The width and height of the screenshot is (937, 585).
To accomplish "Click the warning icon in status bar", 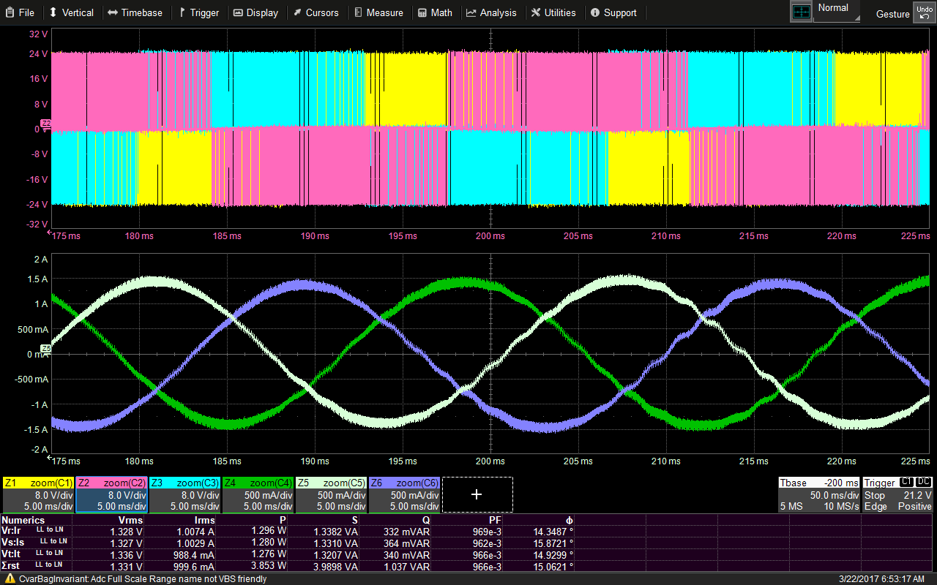I will point(10,578).
